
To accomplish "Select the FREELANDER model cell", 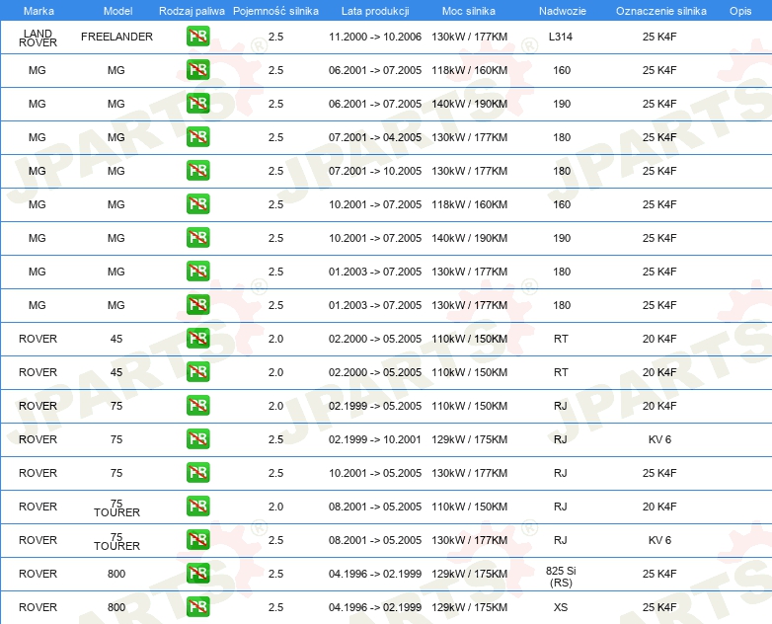I will click(116, 37).
